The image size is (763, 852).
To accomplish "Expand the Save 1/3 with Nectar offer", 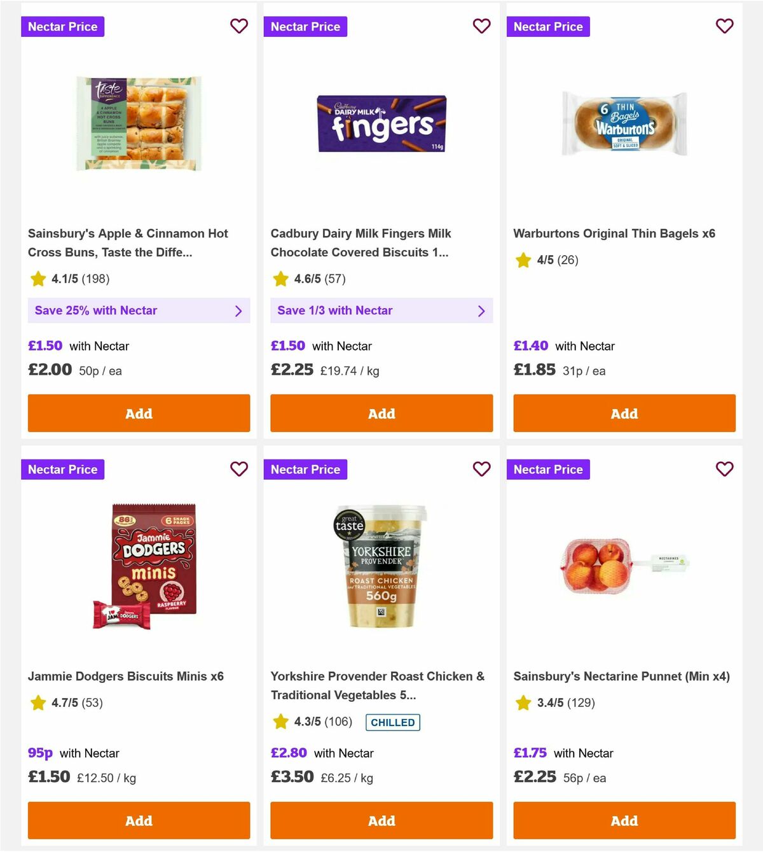I will (381, 311).
